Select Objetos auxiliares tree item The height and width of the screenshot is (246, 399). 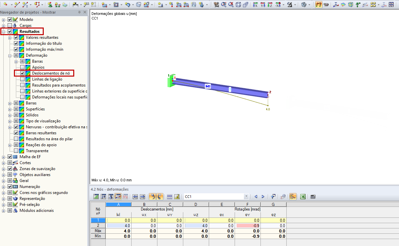35,175
